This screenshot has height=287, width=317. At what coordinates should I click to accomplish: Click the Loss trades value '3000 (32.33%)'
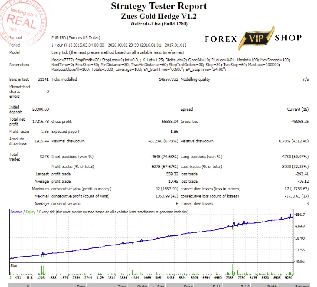[x=295, y=167]
